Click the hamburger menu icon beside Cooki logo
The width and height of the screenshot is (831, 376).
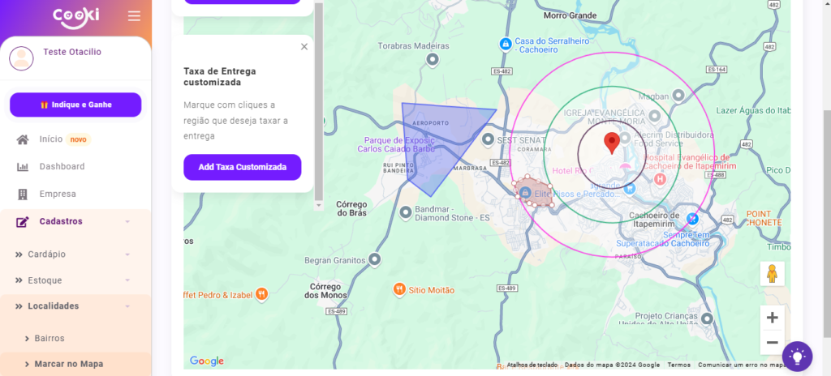coord(134,16)
